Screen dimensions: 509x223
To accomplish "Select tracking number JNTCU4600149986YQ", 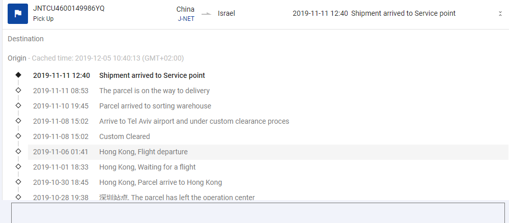I will click(x=69, y=8).
